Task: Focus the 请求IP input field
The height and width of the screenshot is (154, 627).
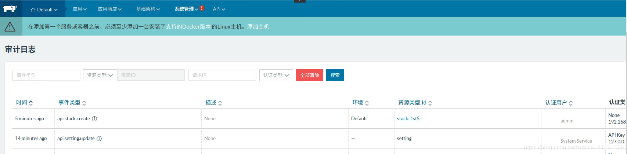Action: (x=222, y=75)
